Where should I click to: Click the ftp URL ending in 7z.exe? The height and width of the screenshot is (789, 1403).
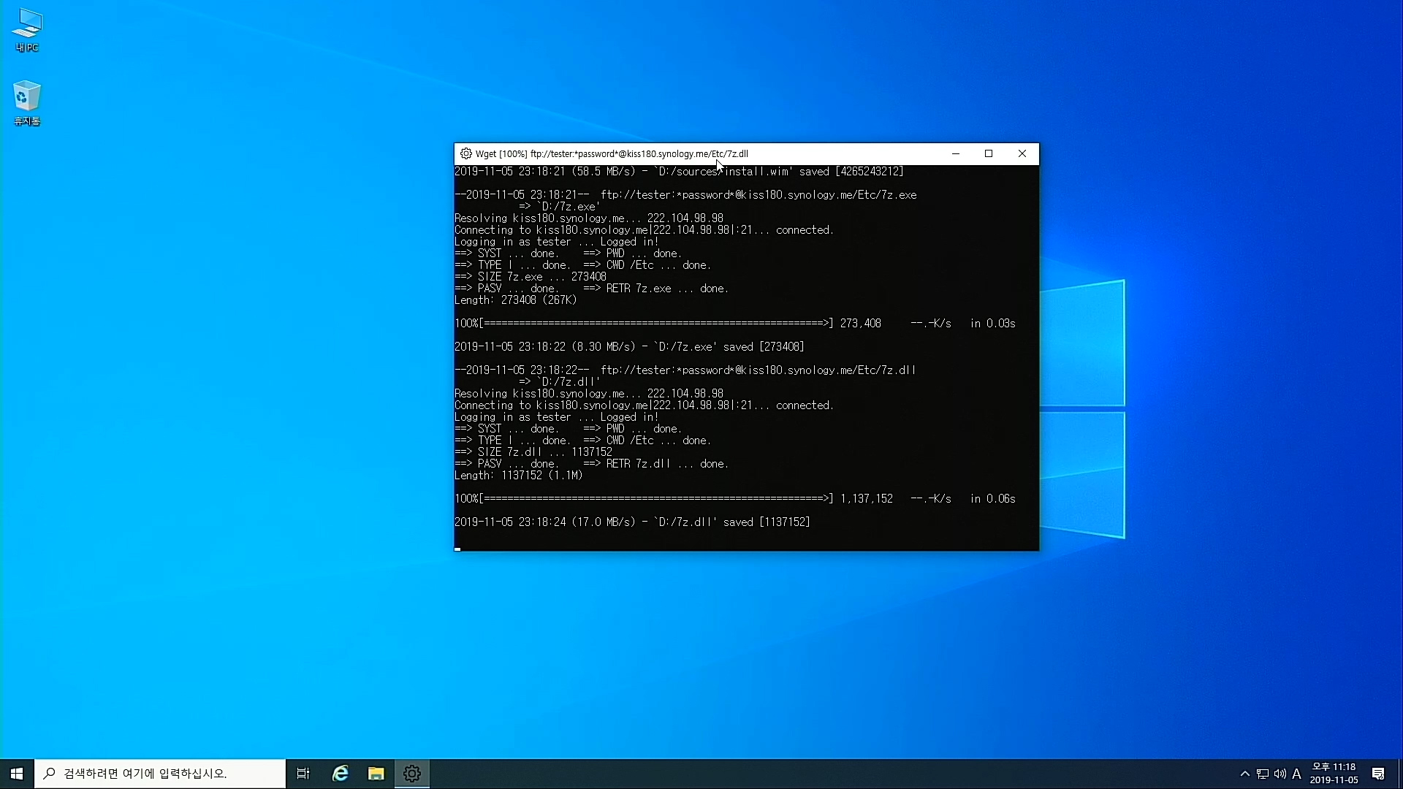click(x=758, y=195)
